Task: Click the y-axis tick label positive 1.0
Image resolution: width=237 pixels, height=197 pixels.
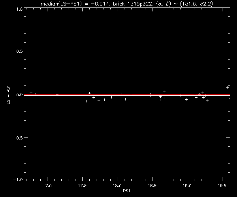Action: [x=19, y=9]
